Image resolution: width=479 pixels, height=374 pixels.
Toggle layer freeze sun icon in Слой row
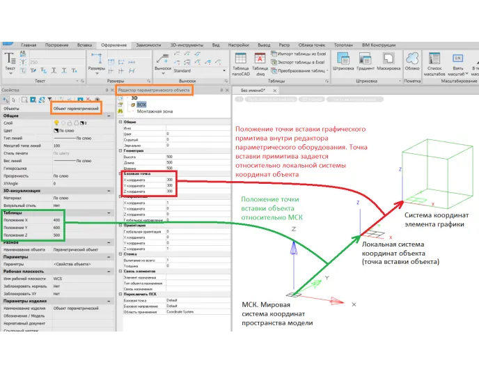point(63,123)
